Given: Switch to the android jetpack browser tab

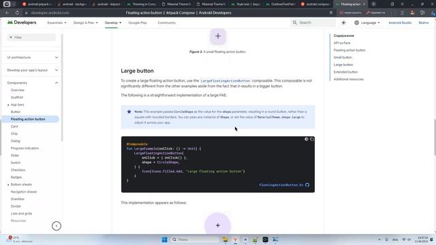Looking at the screenshot, I should click(x=37, y=4).
